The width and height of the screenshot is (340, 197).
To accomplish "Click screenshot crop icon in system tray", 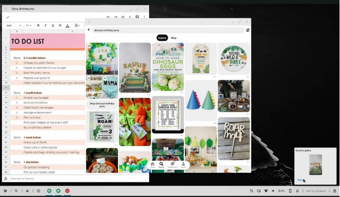I will (x=252, y=191).
